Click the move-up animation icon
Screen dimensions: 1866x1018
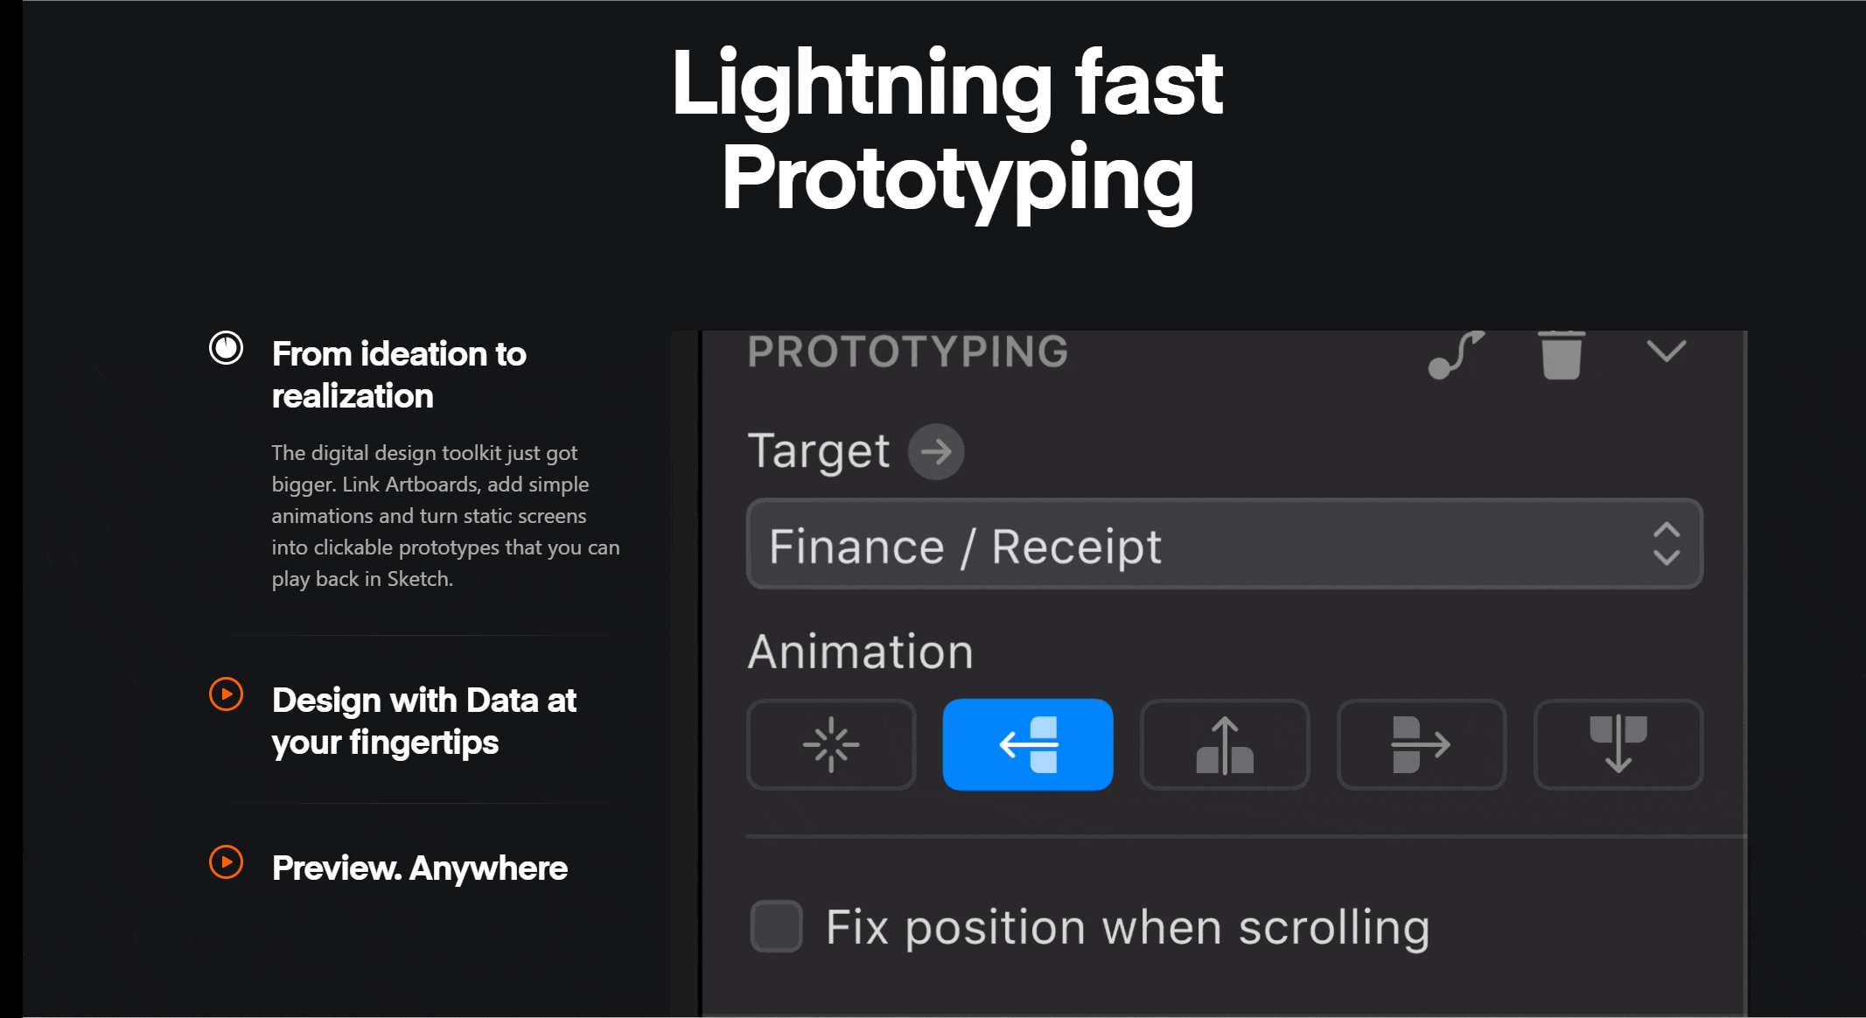1224,744
